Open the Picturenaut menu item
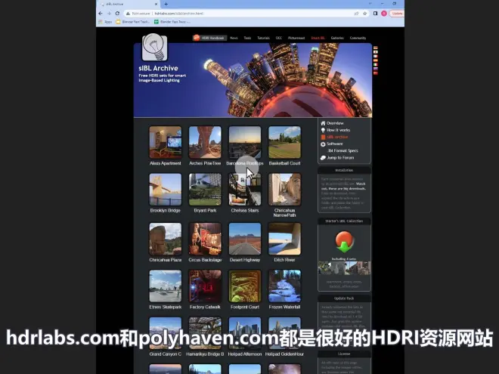The image size is (499, 374). coord(296,38)
